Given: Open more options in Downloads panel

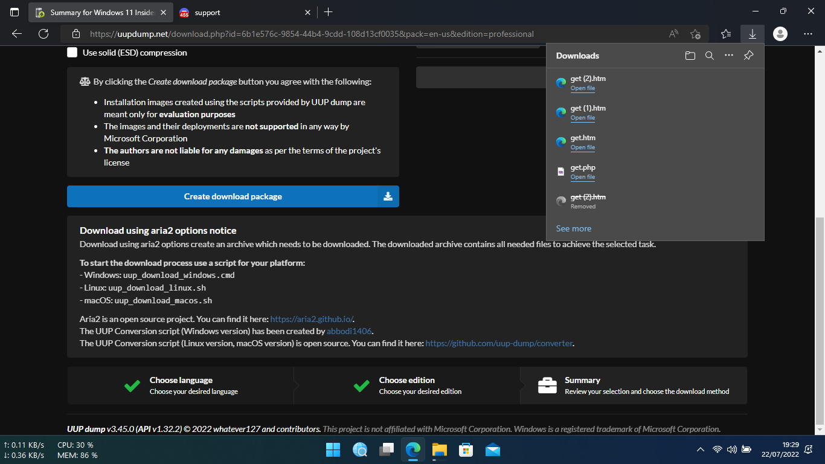Looking at the screenshot, I should click(x=729, y=56).
